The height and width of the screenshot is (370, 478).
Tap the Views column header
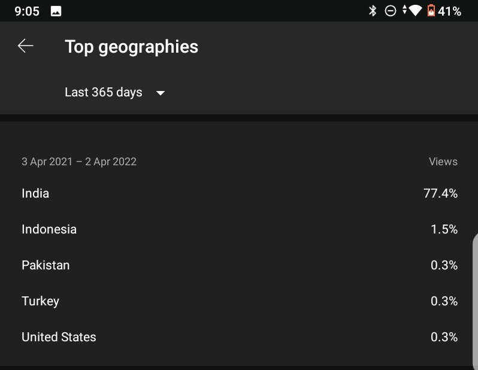pyautogui.click(x=443, y=162)
